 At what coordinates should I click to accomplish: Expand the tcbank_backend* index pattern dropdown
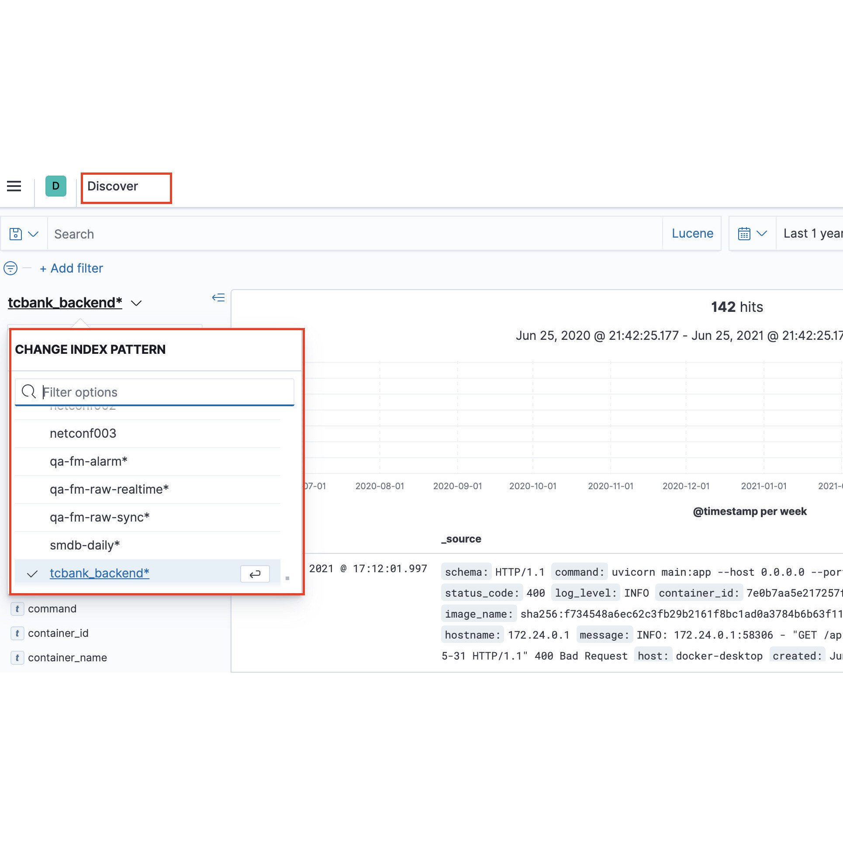point(137,303)
